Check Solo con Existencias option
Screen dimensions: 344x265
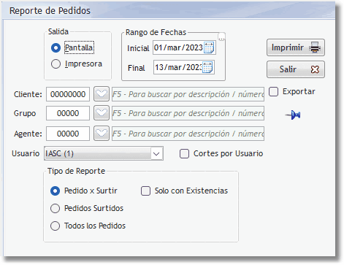click(145, 191)
